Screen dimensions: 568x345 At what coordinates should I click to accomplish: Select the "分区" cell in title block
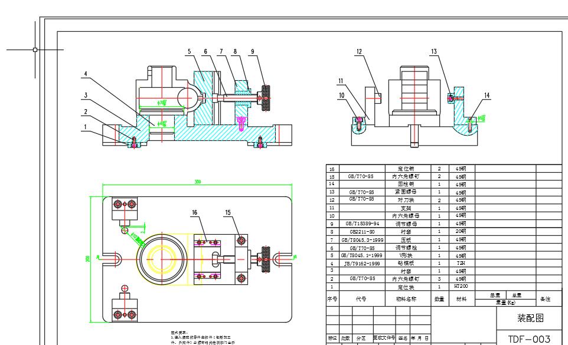(361, 339)
